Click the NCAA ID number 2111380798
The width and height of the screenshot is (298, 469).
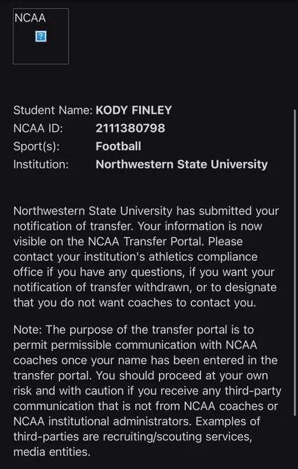coord(130,128)
